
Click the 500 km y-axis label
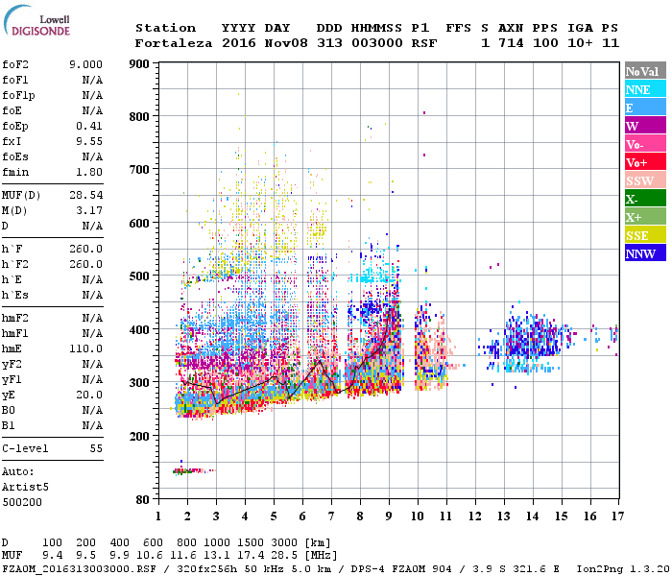pos(139,276)
